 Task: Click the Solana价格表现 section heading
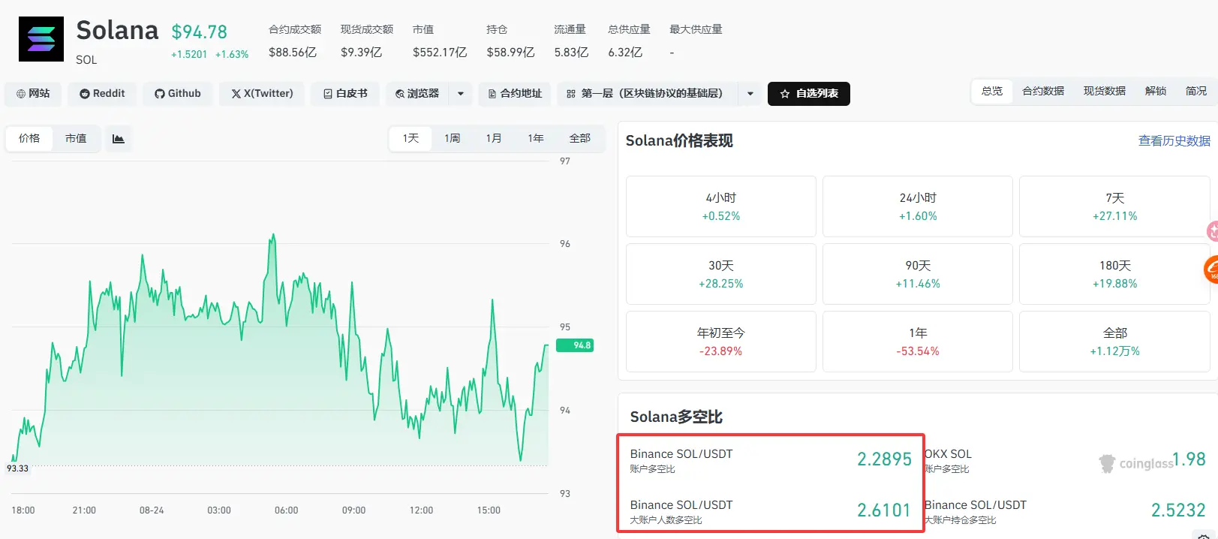tap(679, 140)
